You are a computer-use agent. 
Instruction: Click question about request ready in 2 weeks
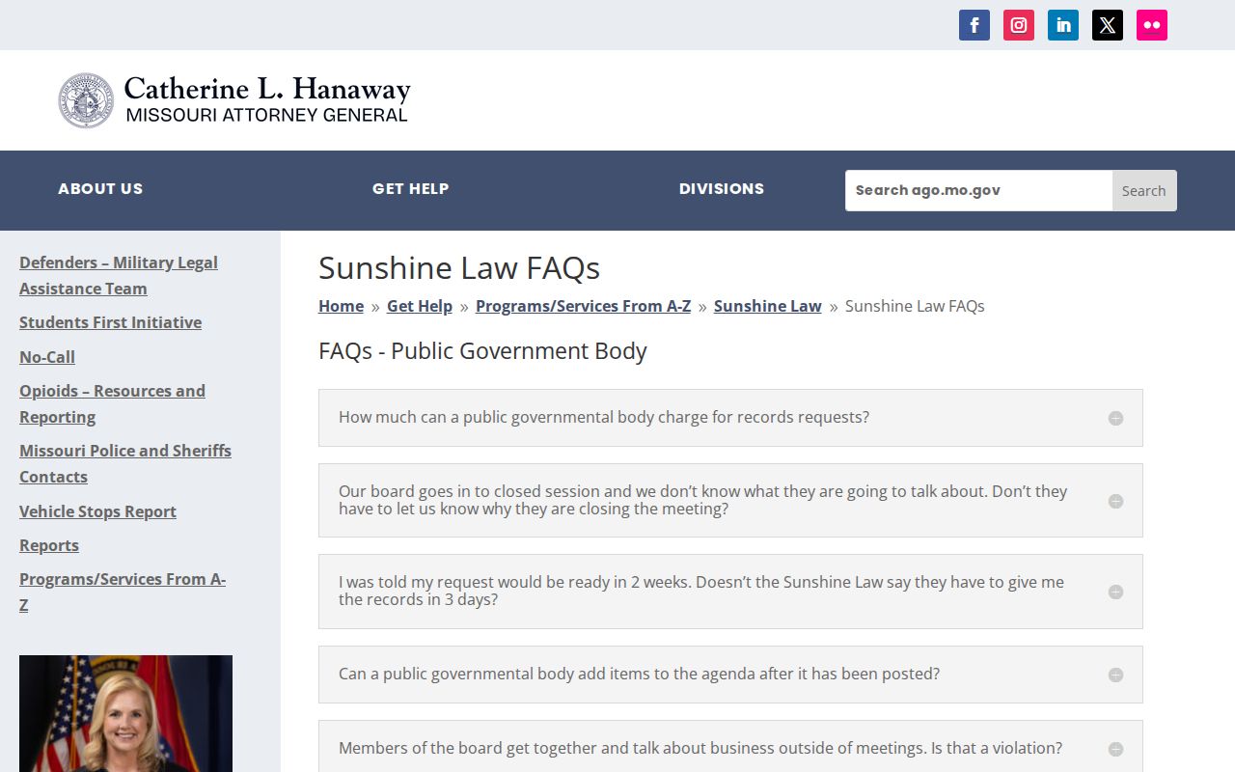tap(701, 591)
